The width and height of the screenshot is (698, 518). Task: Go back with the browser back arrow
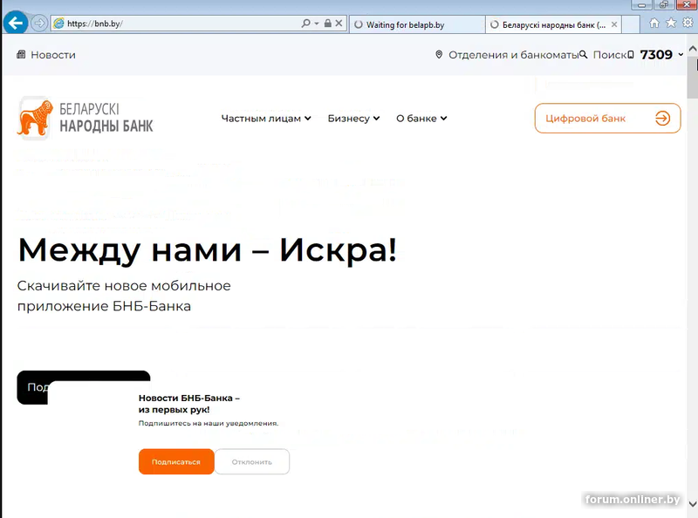[16, 23]
